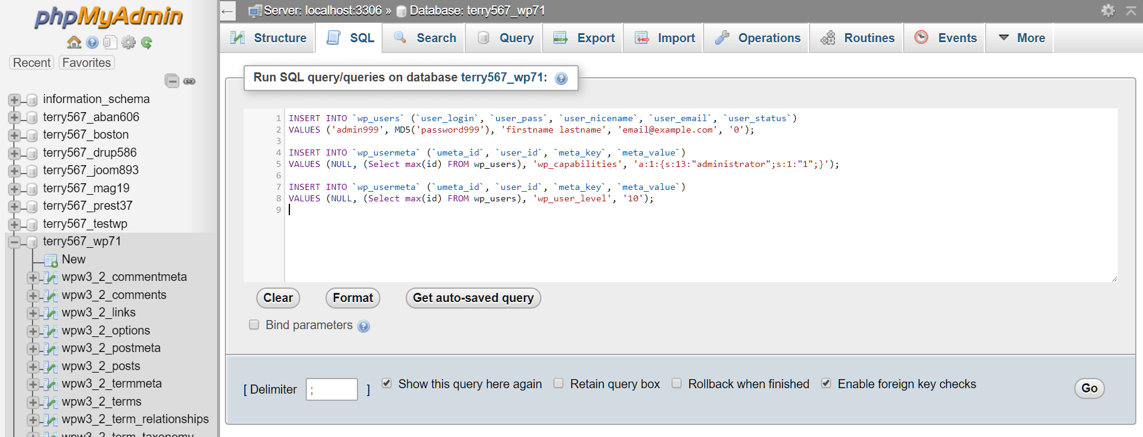This screenshot has width=1143, height=437.
Task: Click the back arrow collapse panel icon
Action: (227, 11)
